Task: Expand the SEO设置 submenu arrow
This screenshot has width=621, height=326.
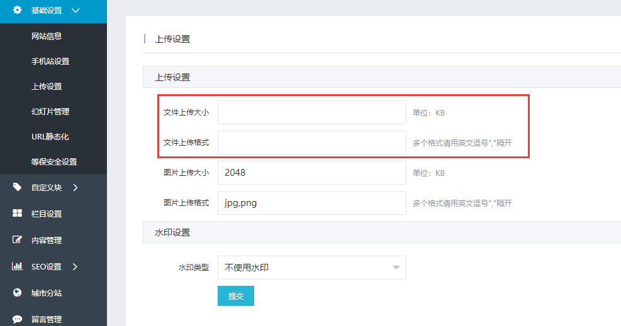Action: [76, 266]
